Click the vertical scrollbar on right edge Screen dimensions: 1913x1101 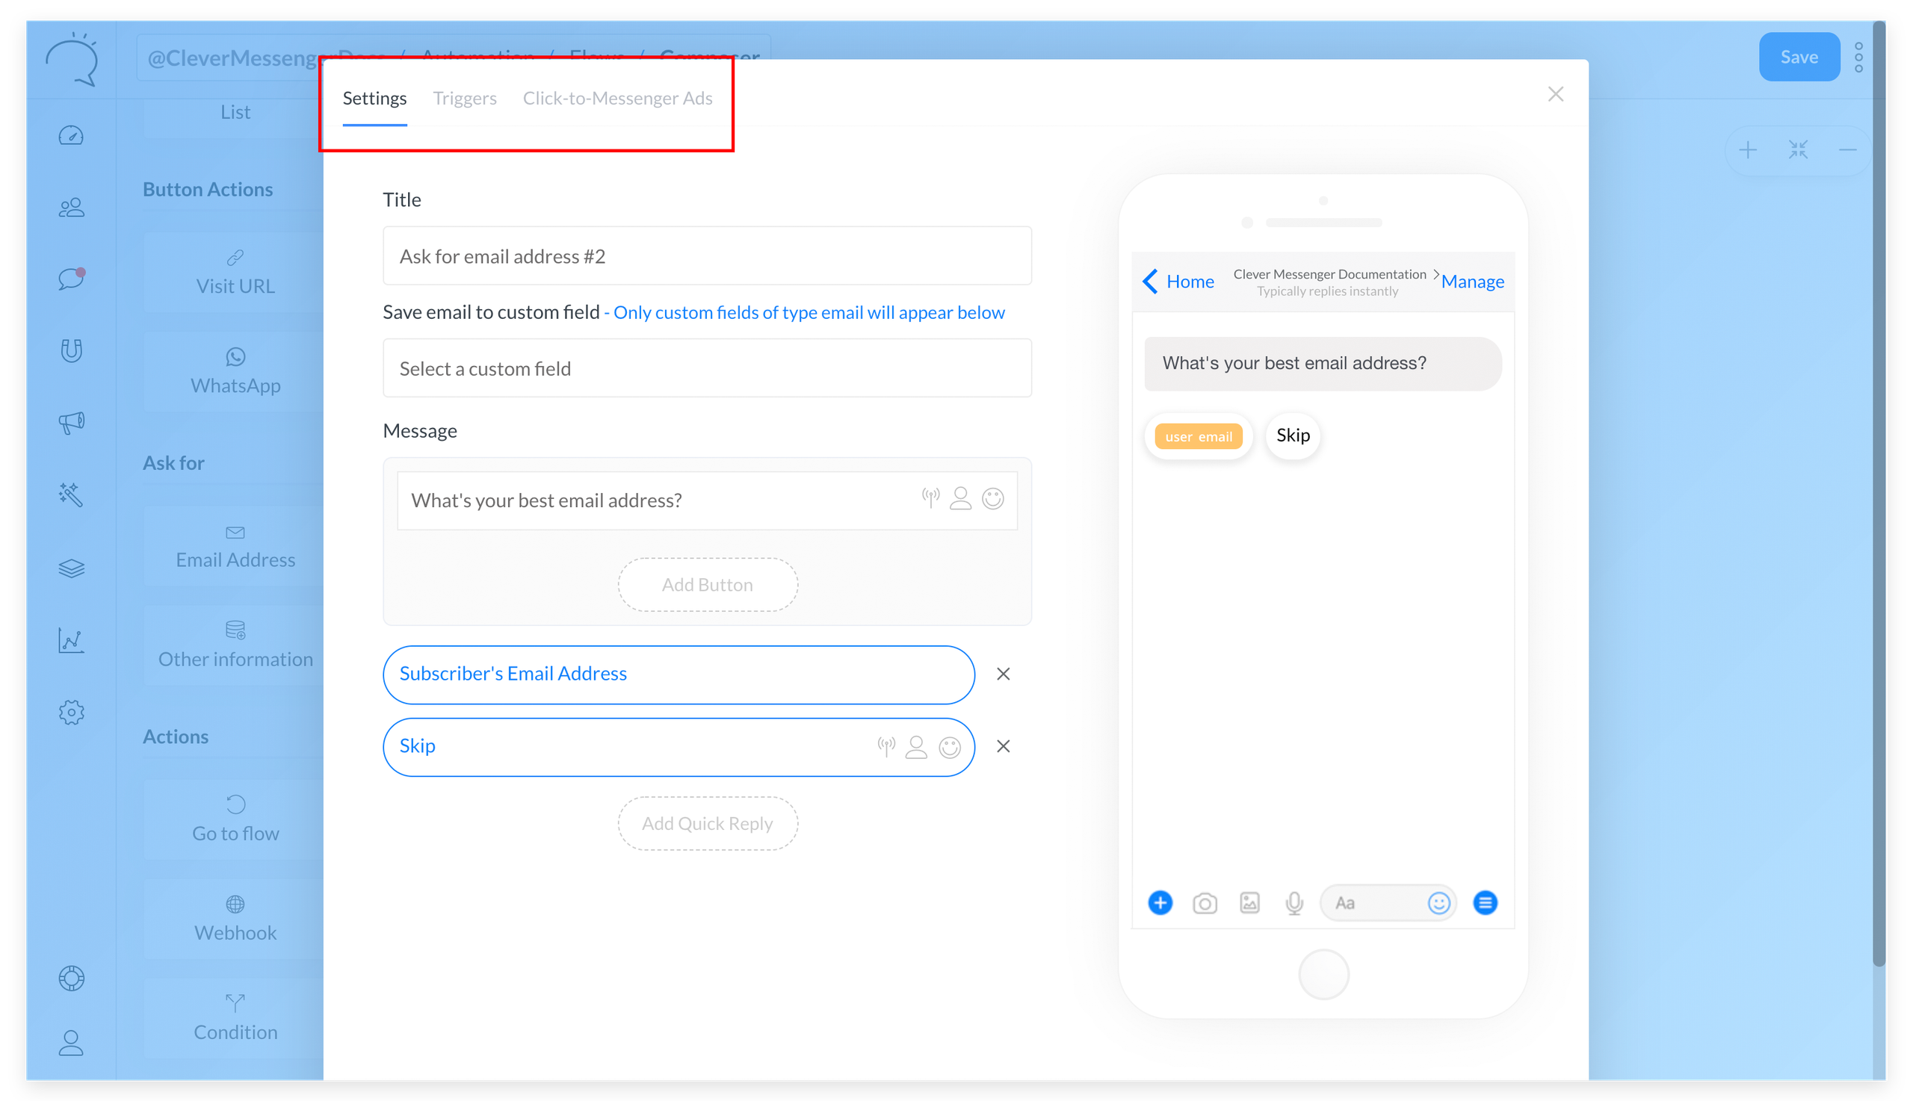[1879, 491]
